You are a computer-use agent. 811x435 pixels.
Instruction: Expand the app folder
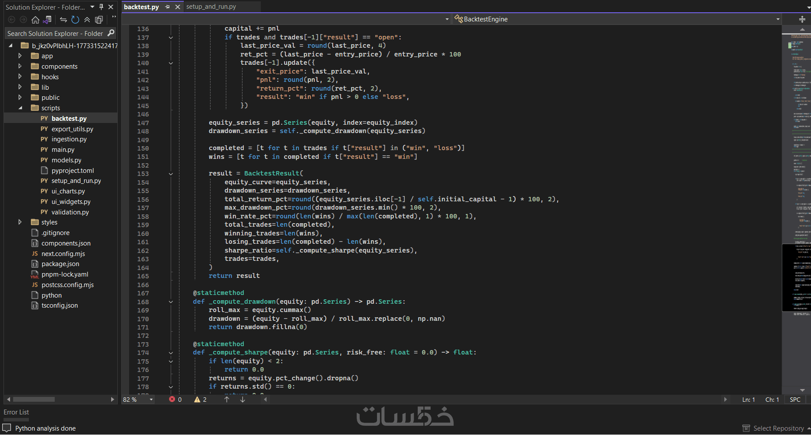coord(20,56)
